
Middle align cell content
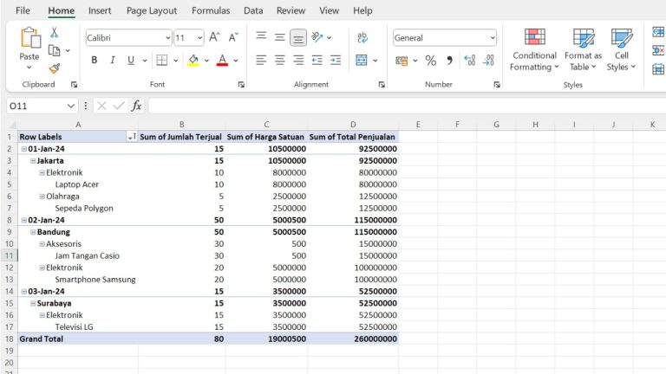pyautogui.click(x=279, y=37)
